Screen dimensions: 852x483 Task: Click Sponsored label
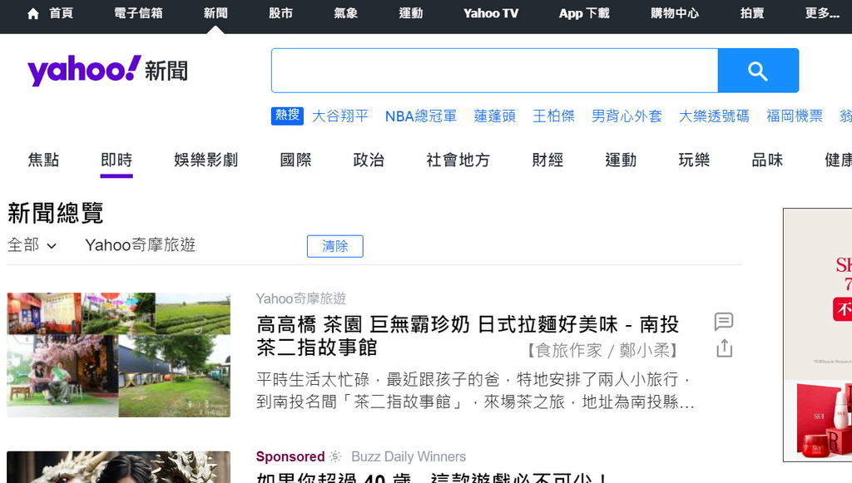pyautogui.click(x=290, y=456)
